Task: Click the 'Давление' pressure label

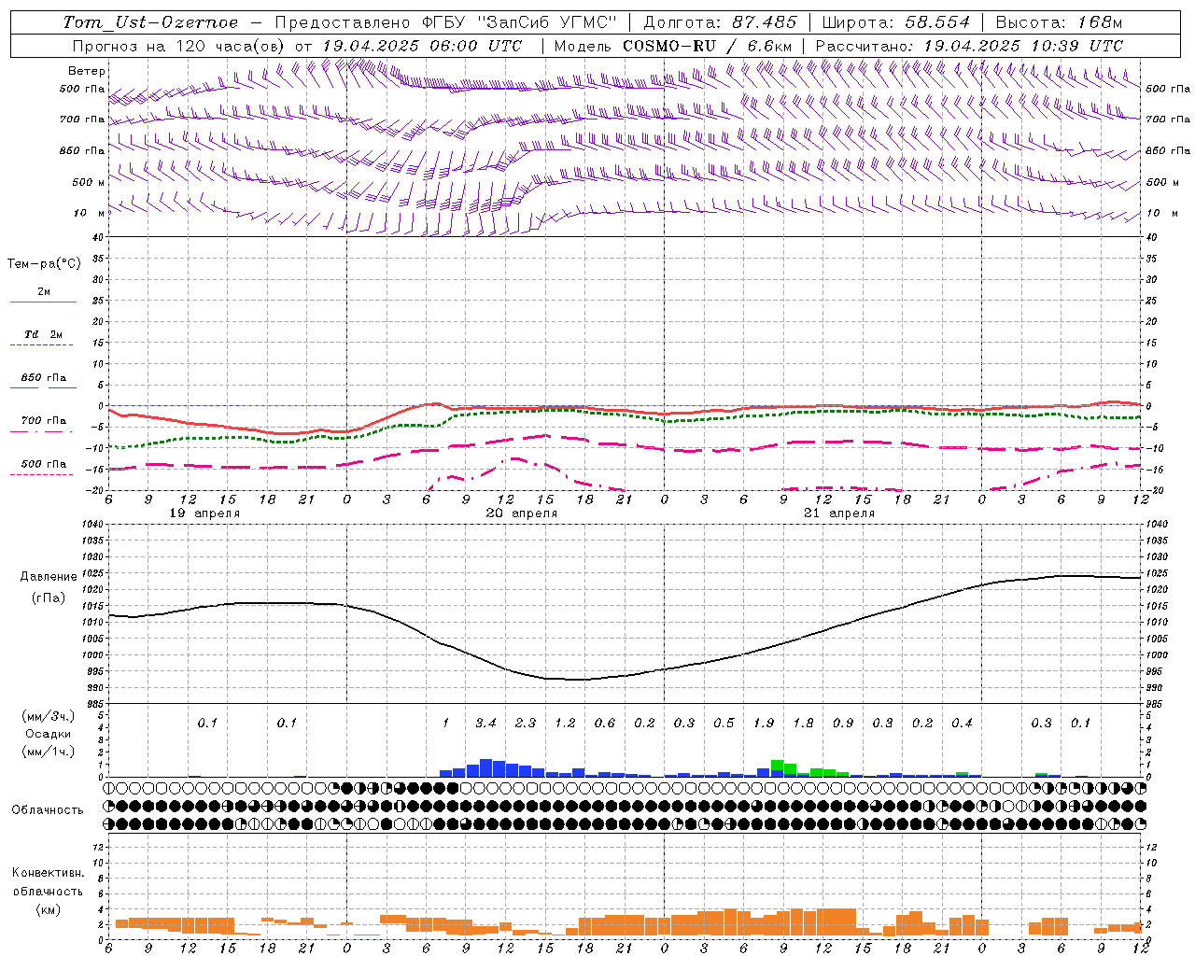Action: [x=49, y=577]
